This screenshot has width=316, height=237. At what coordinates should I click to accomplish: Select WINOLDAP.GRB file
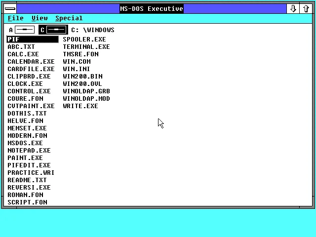[86, 91]
